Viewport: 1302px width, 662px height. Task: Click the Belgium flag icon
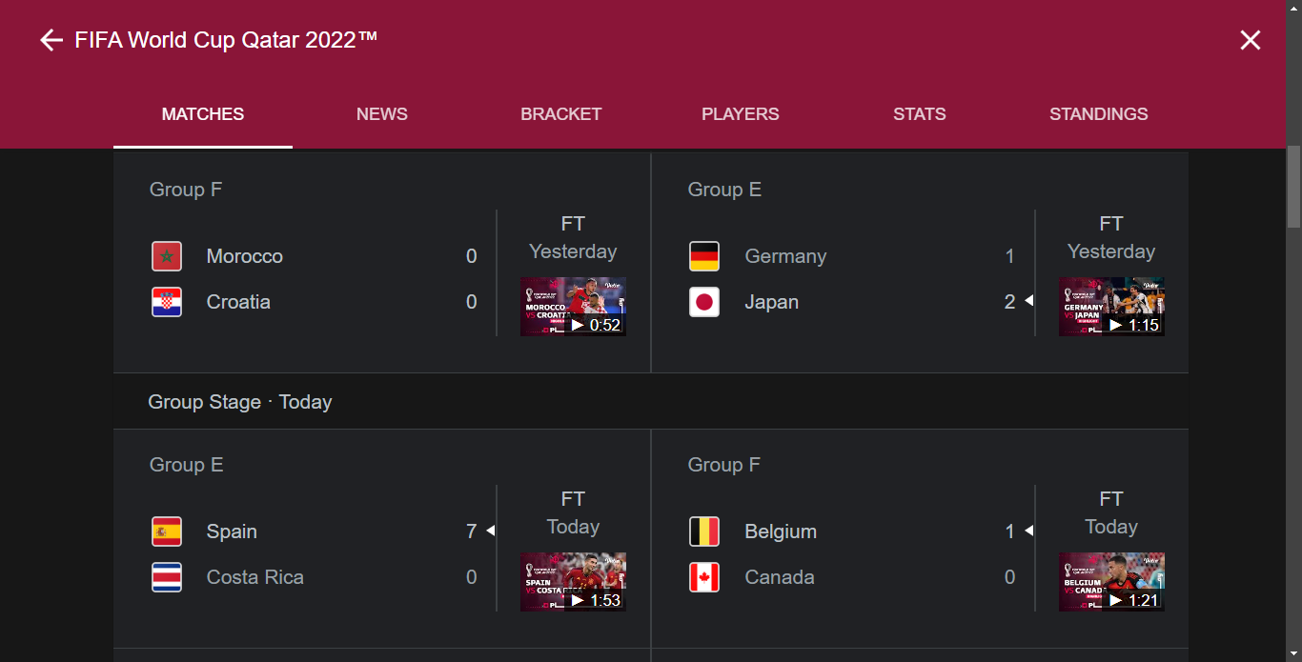click(704, 531)
